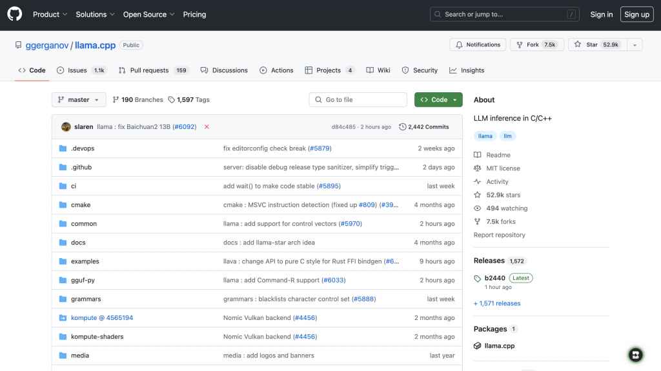The image size is (661, 371).
Task: Click the Sign up button
Action: [x=636, y=14]
